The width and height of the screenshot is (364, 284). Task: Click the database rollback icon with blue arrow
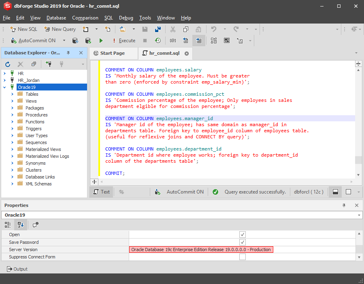75,41
